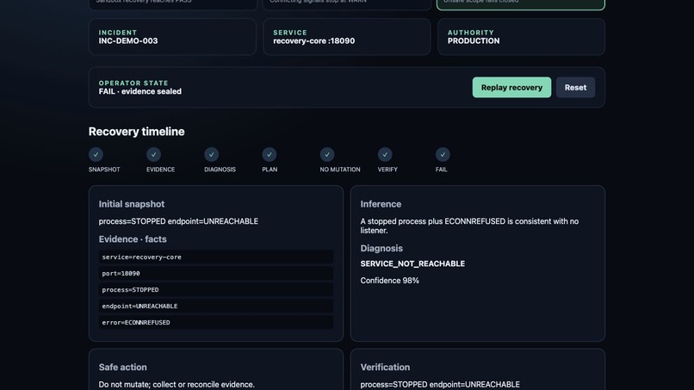Click the Reset button
This screenshot has height=390, width=694.
tap(575, 87)
